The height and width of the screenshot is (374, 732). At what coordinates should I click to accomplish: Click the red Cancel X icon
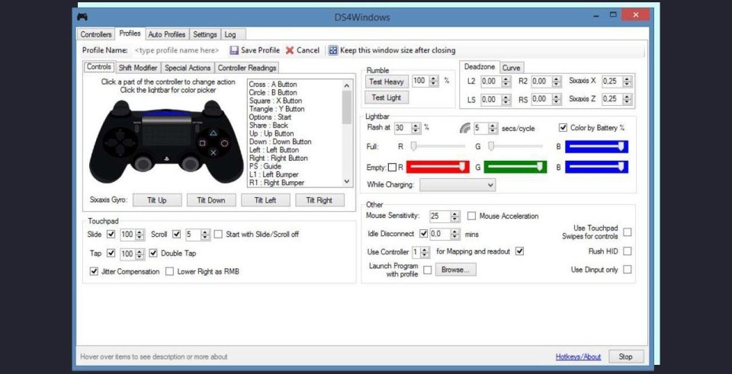(x=290, y=50)
